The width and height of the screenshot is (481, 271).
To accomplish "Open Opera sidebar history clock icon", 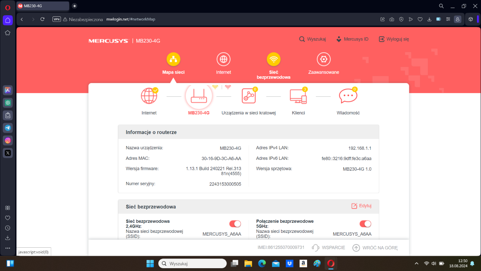I will pos(8,228).
